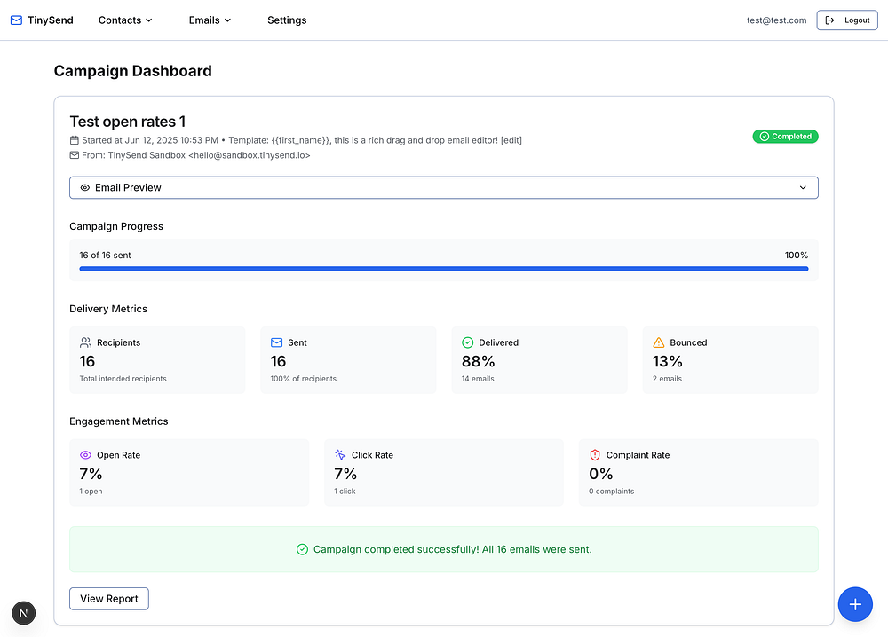Click the orange Bounced warning triangle icon
Viewport: 888px width, 637px height.
(658, 342)
